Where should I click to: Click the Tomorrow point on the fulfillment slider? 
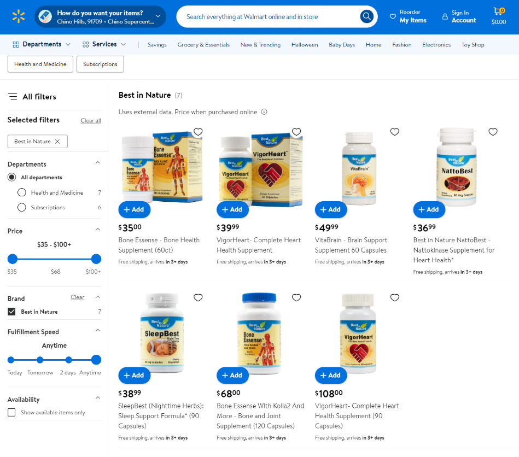coord(40,360)
